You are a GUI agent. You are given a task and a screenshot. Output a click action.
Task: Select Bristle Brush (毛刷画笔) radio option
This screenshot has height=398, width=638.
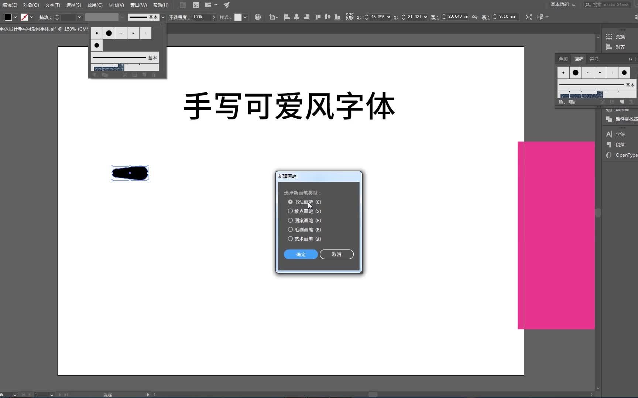point(305,230)
